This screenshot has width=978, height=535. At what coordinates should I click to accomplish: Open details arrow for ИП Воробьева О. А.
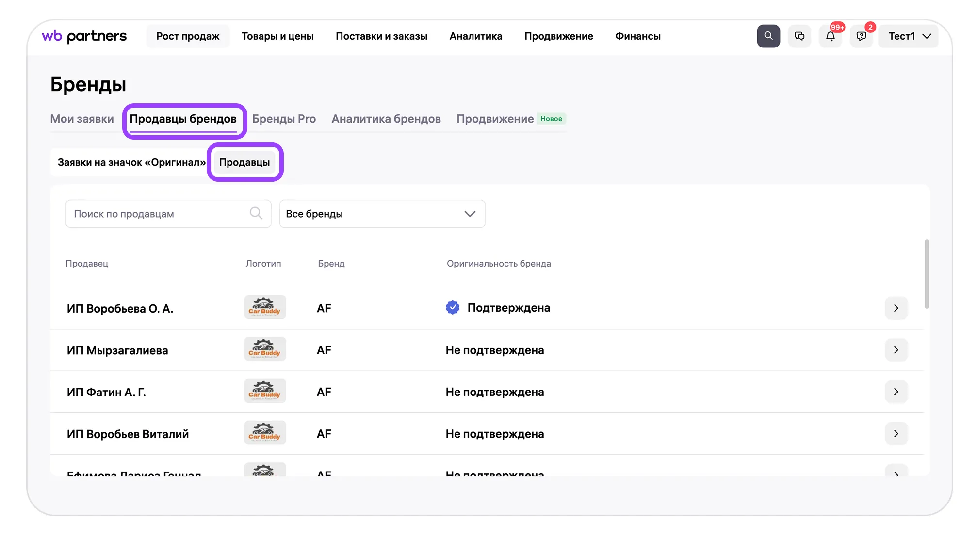896,308
